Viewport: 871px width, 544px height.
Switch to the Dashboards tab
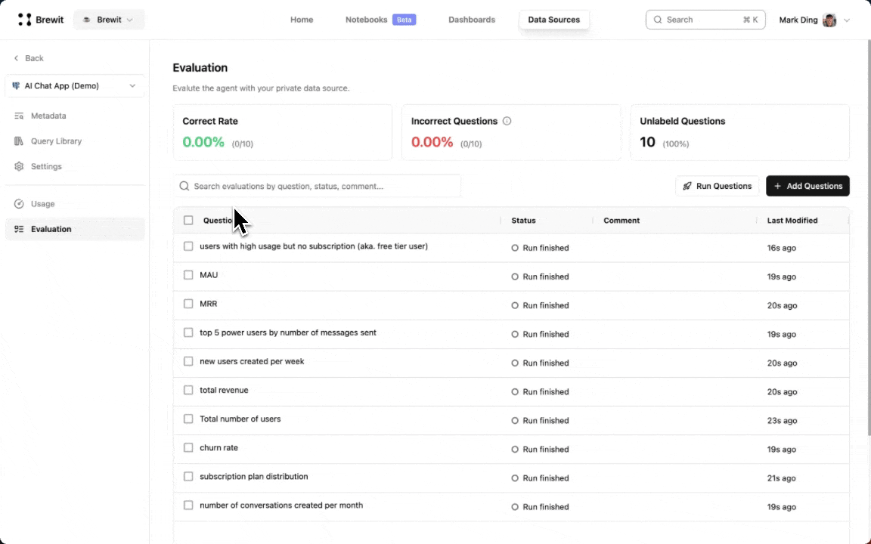pos(471,20)
